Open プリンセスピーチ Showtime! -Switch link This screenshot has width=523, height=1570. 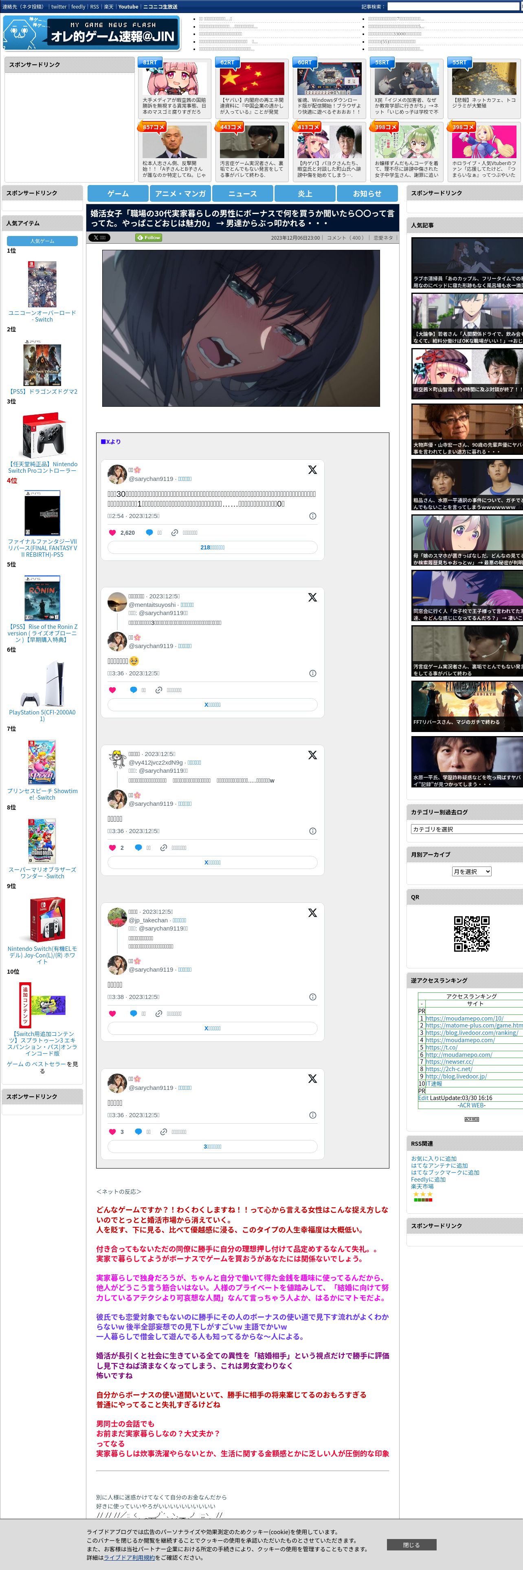(x=43, y=794)
